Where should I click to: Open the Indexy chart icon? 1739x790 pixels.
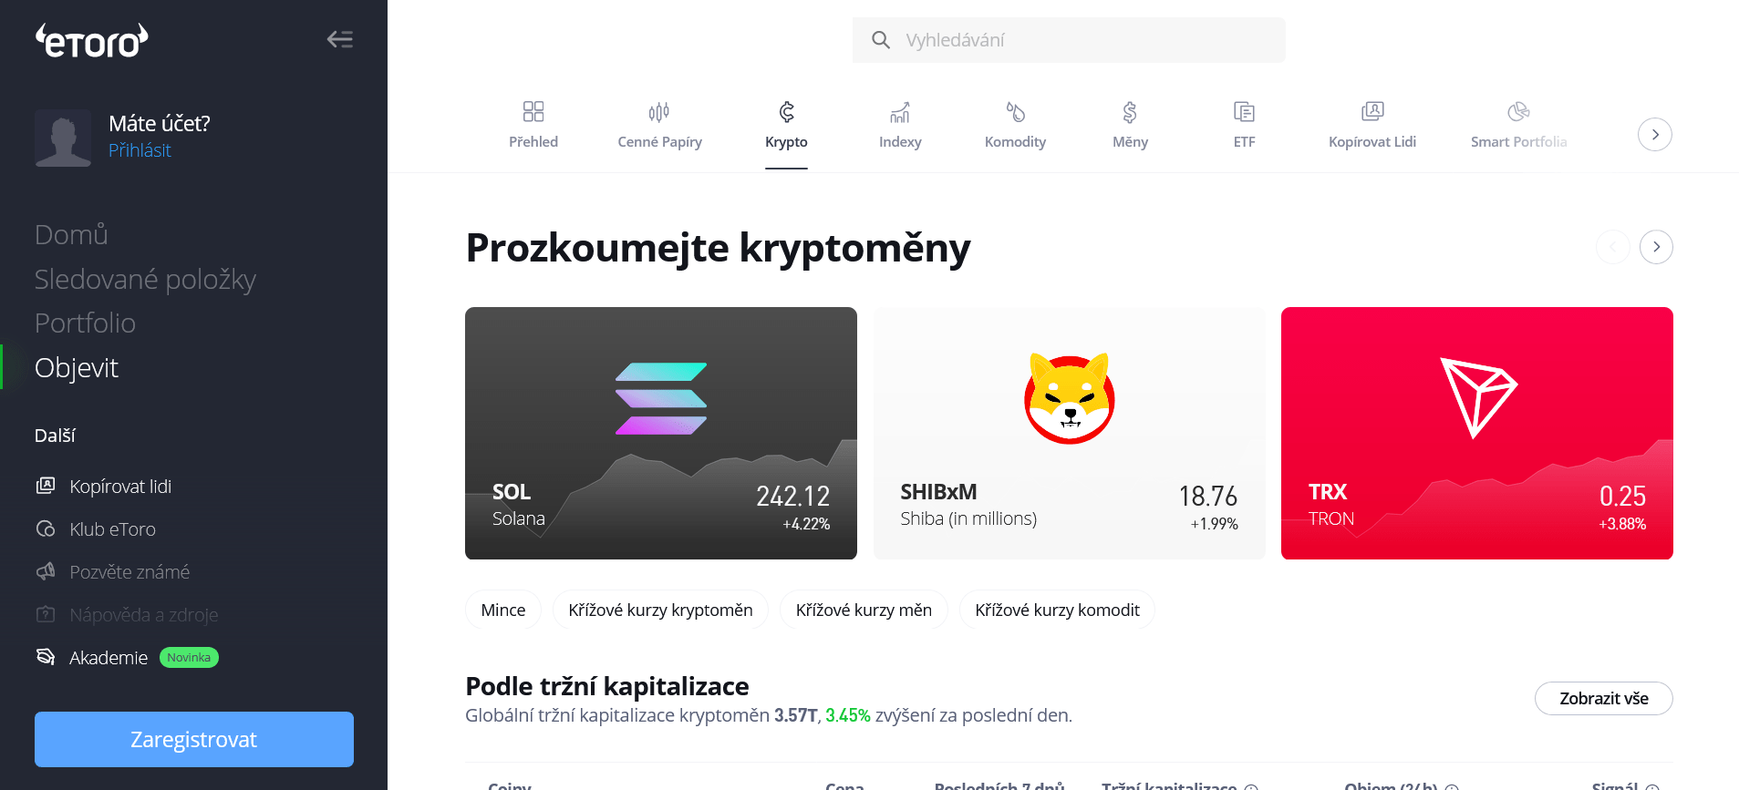pos(900,111)
